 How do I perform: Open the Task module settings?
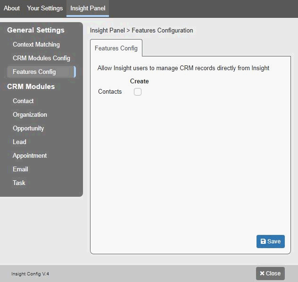coord(19,183)
